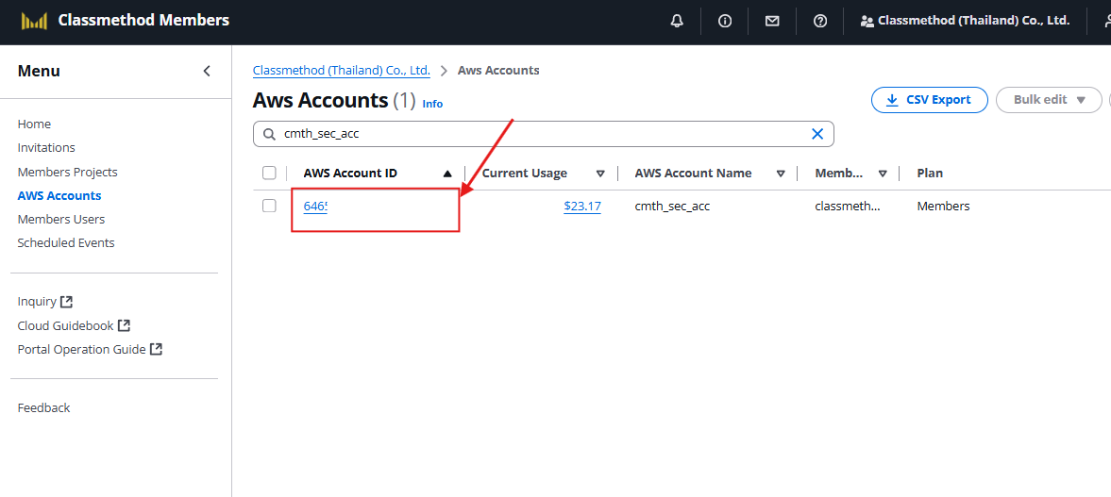Open the Inquiry external link
The height and width of the screenshot is (497, 1111).
45,302
